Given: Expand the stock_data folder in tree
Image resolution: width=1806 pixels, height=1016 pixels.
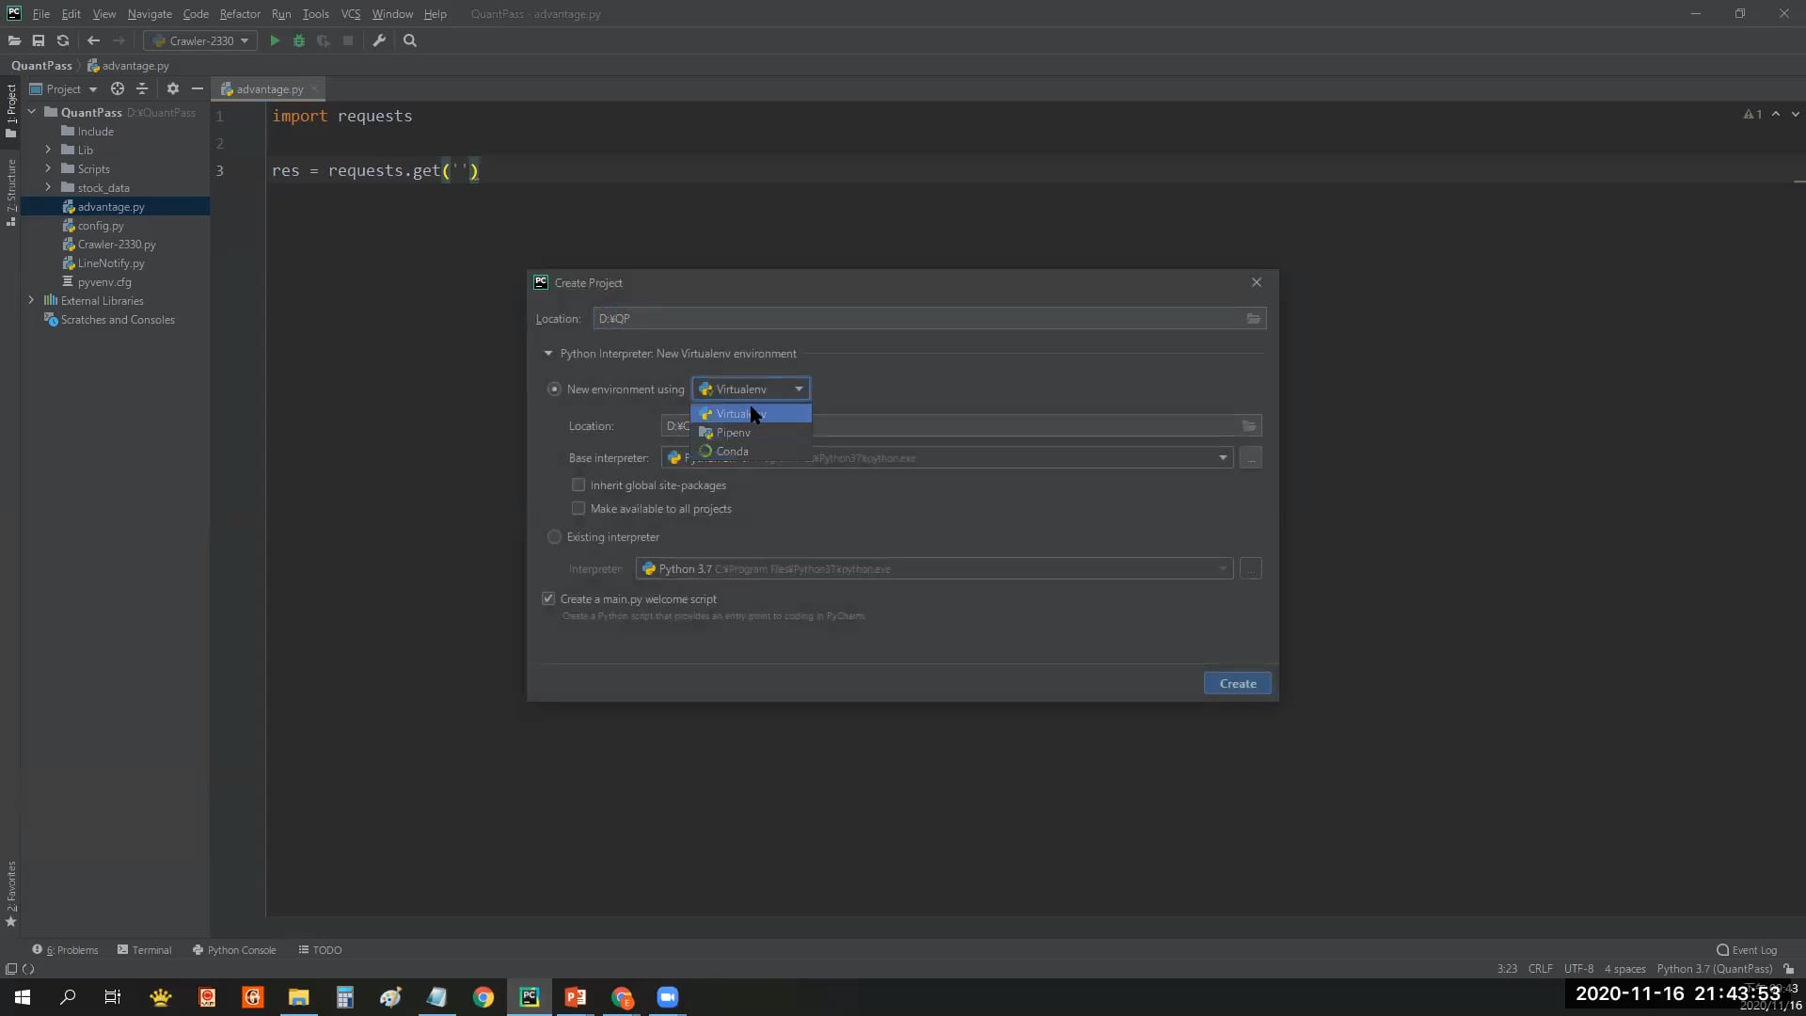Looking at the screenshot, I should click(48, 187).
